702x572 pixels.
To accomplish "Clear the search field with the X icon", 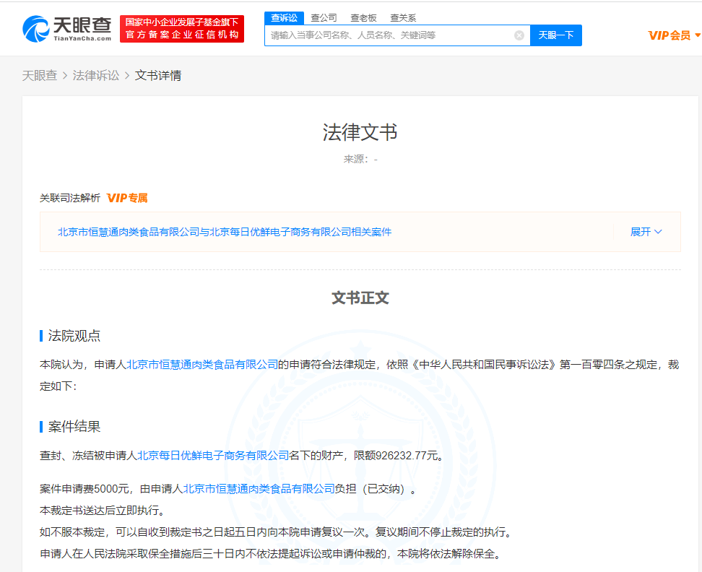I will [x=519, y=35].
